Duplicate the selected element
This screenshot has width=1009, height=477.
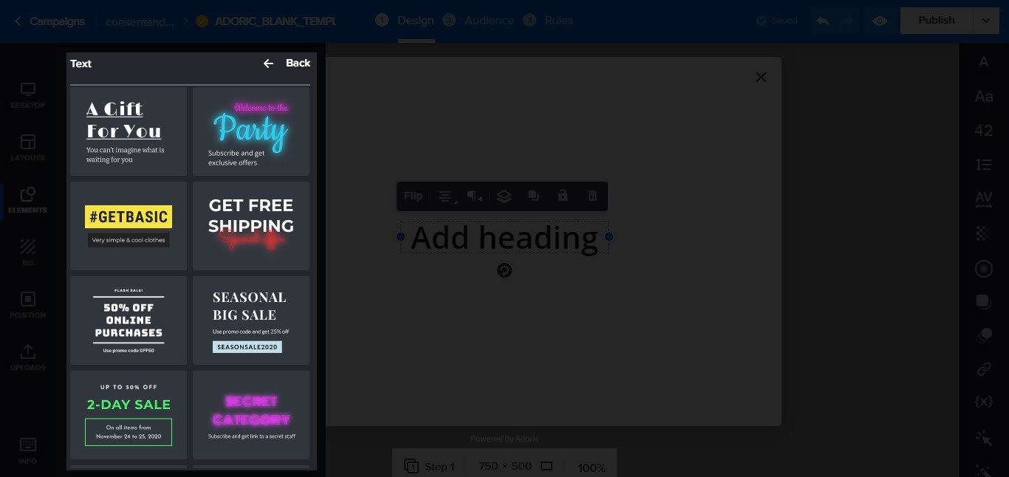(x=533, y=196)
